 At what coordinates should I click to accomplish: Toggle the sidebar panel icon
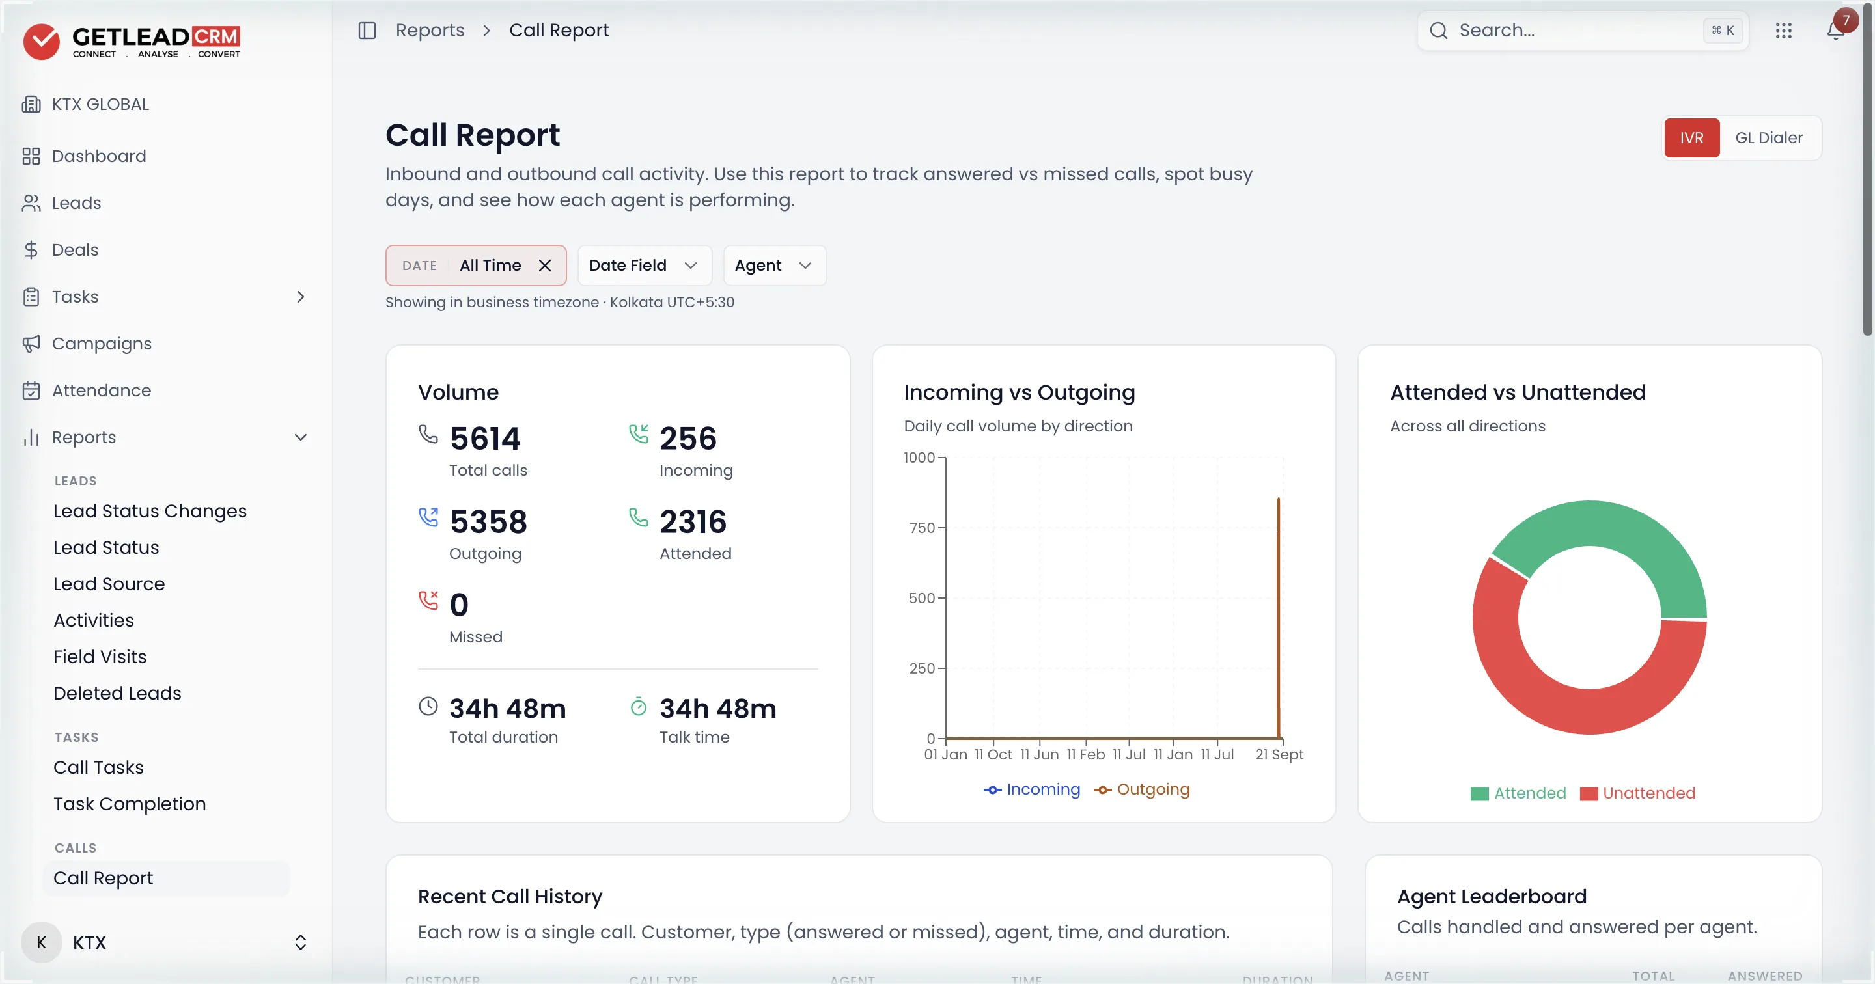click(x=367, y=31)
